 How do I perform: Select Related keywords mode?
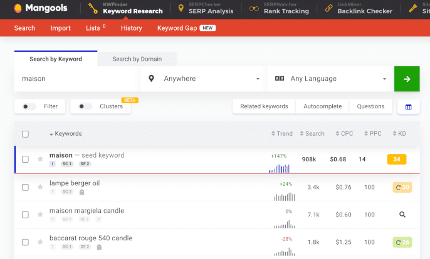click(264, 106)
